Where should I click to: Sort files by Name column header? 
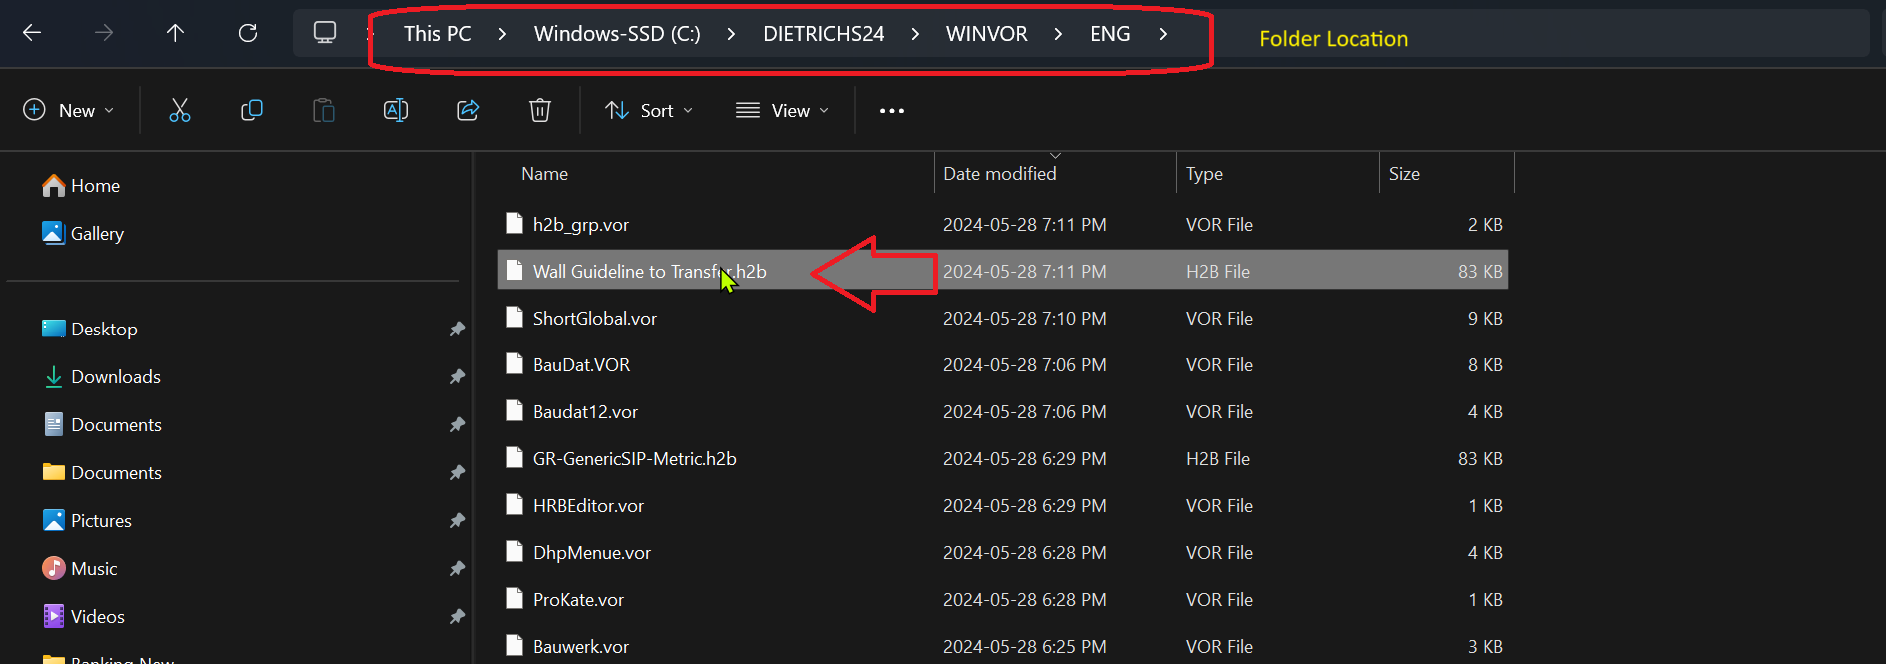pyautogui.click(x=544, y=173)
